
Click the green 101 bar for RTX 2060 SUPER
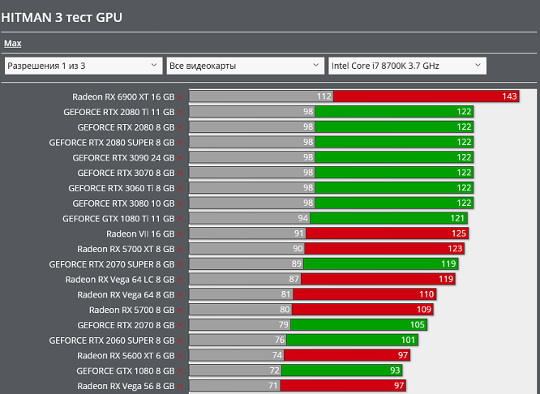point(352,340)
